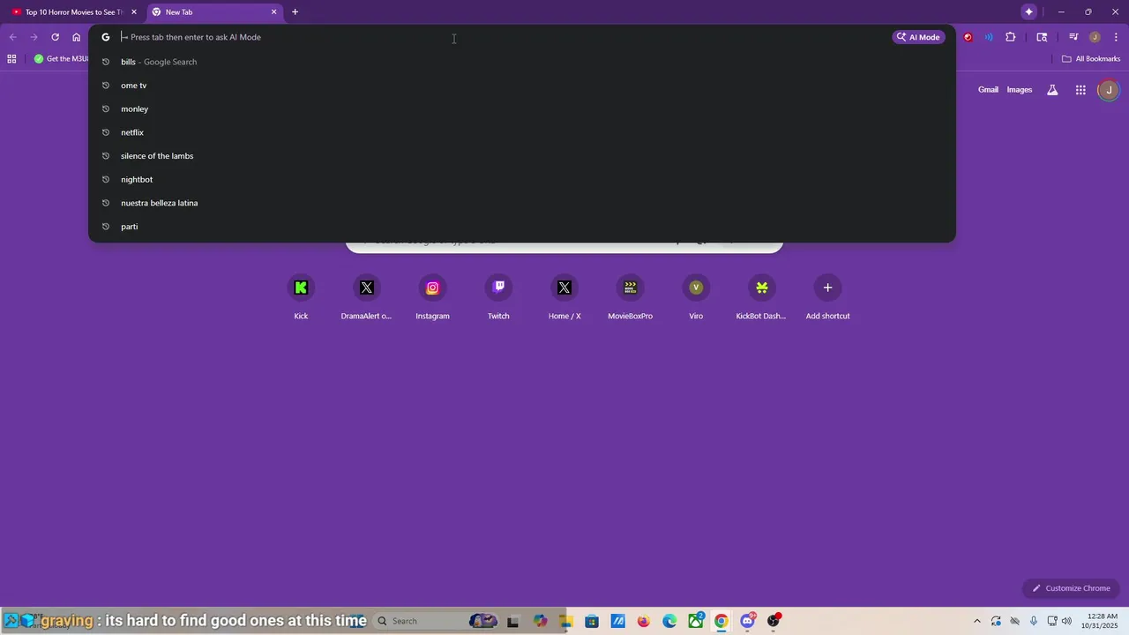Close the Top 10 Horror Movies tab
The height and width of the screenshot is (635, 1129).
click(x=134, y=12)
